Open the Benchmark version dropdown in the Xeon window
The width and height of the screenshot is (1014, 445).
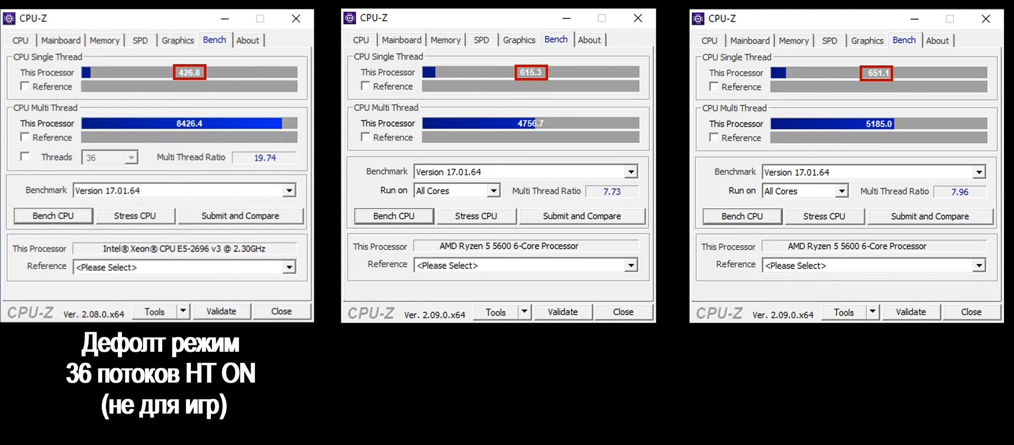coord(289,190)
